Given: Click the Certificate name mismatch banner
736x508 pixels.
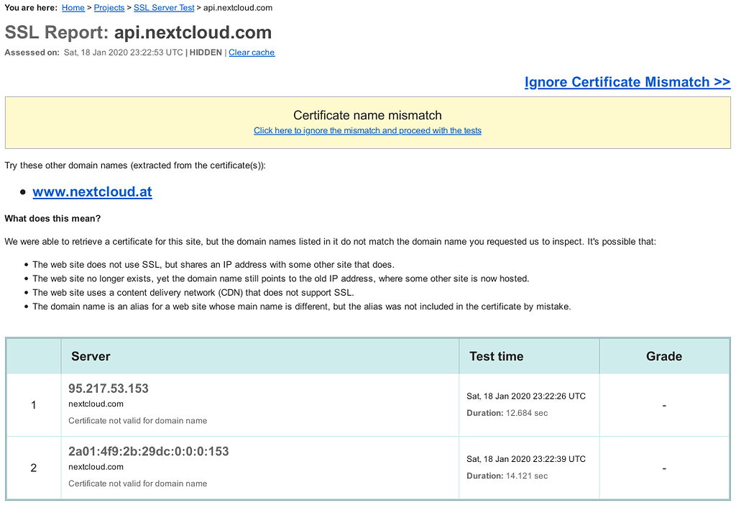Looking at the screenshot, I should point(367,114).
